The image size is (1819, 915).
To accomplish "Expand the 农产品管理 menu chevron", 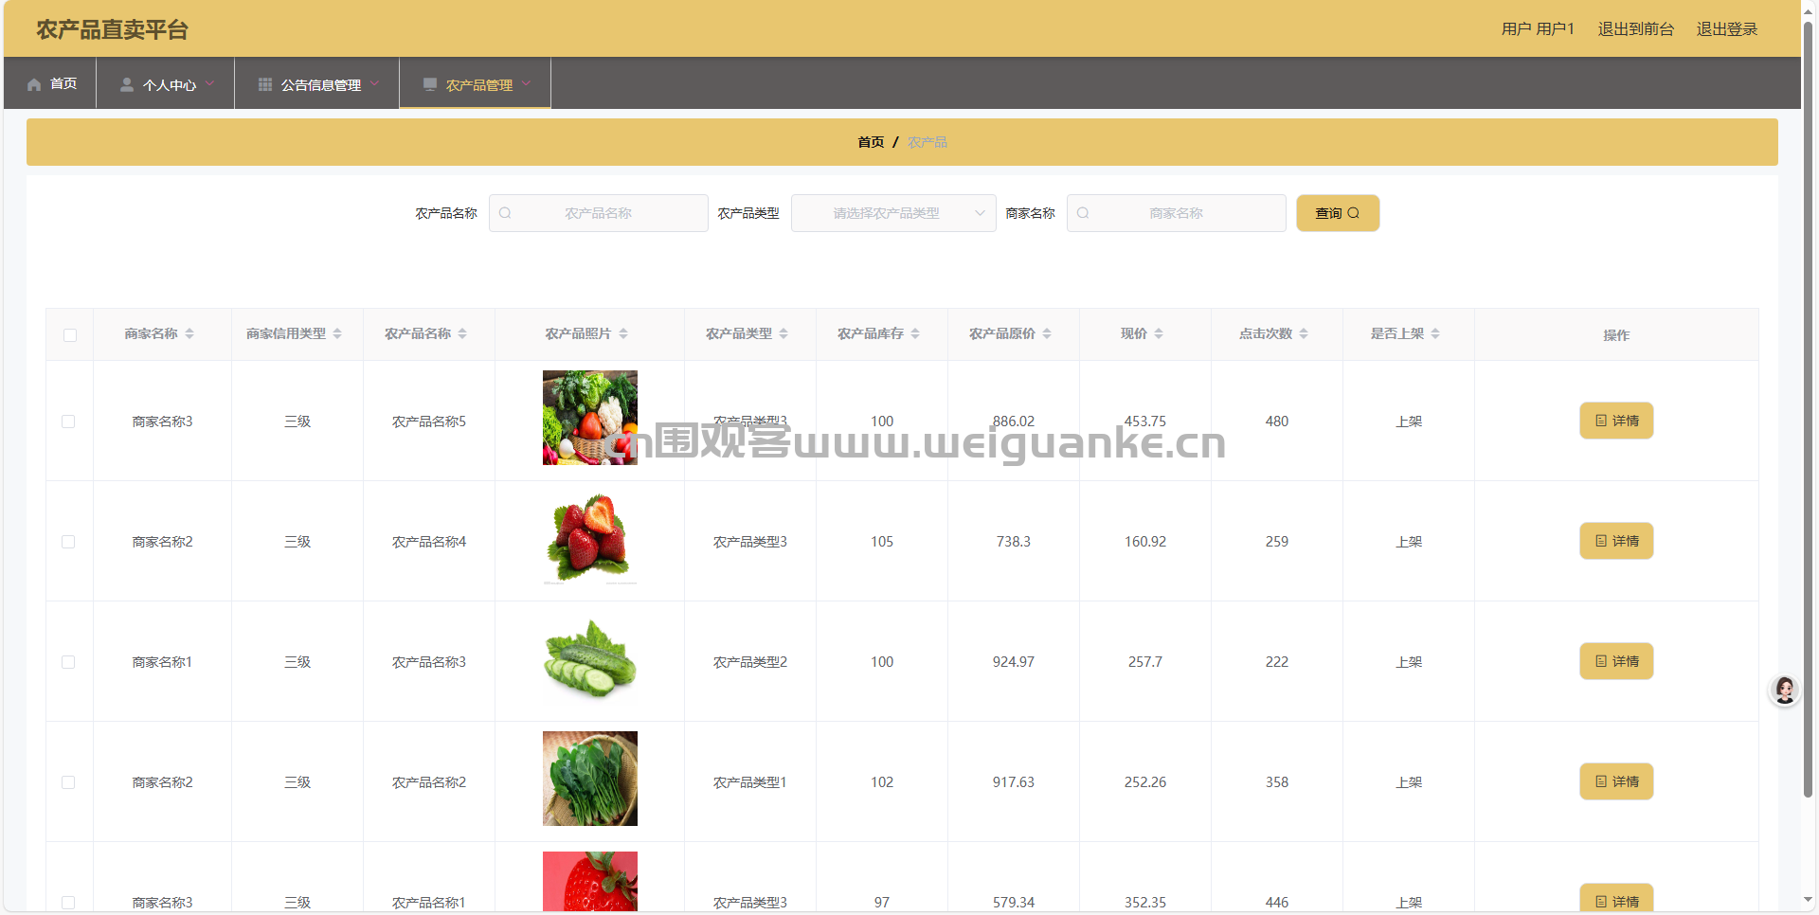I will pos(527,83).
